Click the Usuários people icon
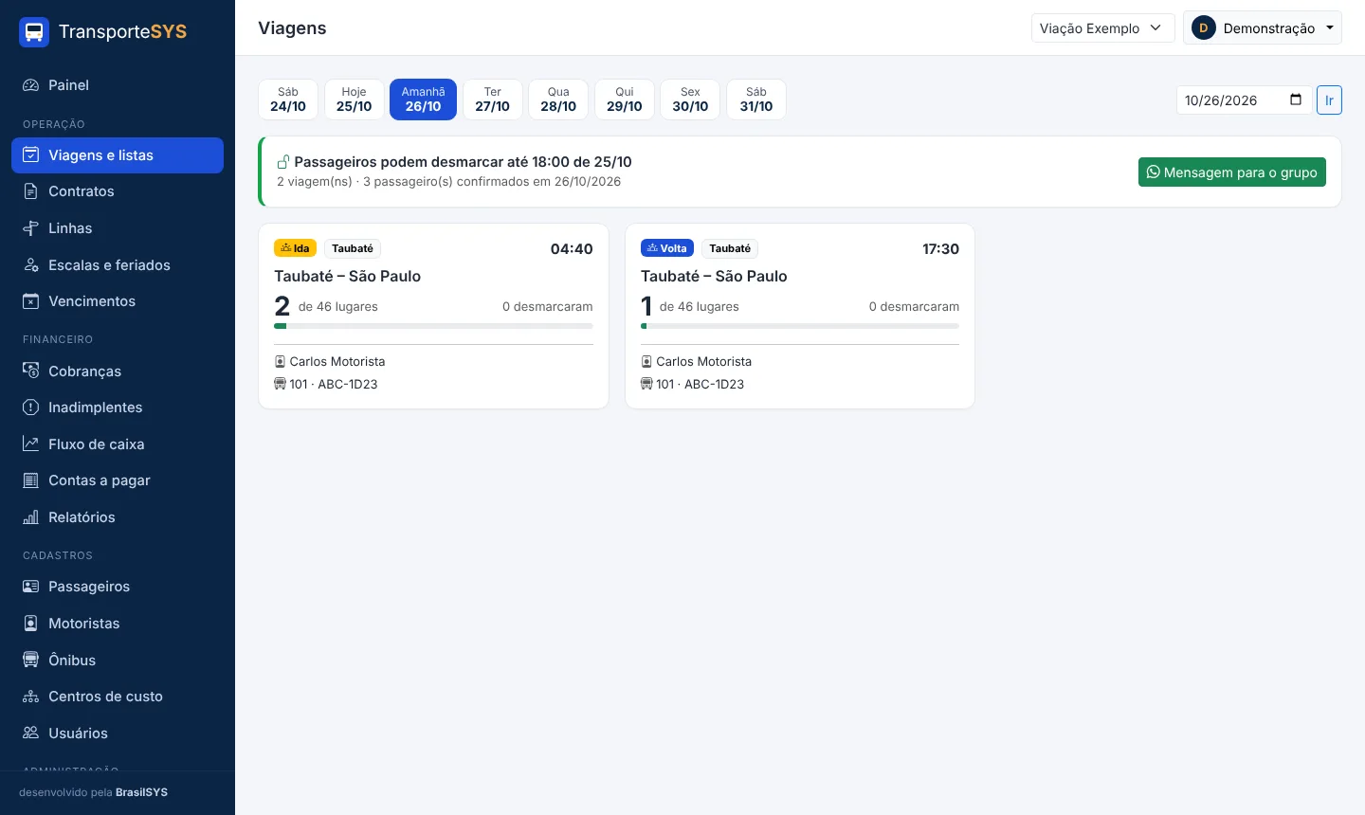 point(31,733)
